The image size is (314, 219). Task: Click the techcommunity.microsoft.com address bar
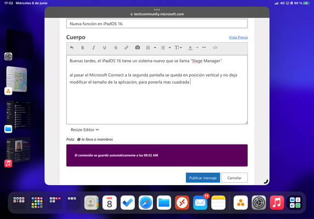coord(157,14)
